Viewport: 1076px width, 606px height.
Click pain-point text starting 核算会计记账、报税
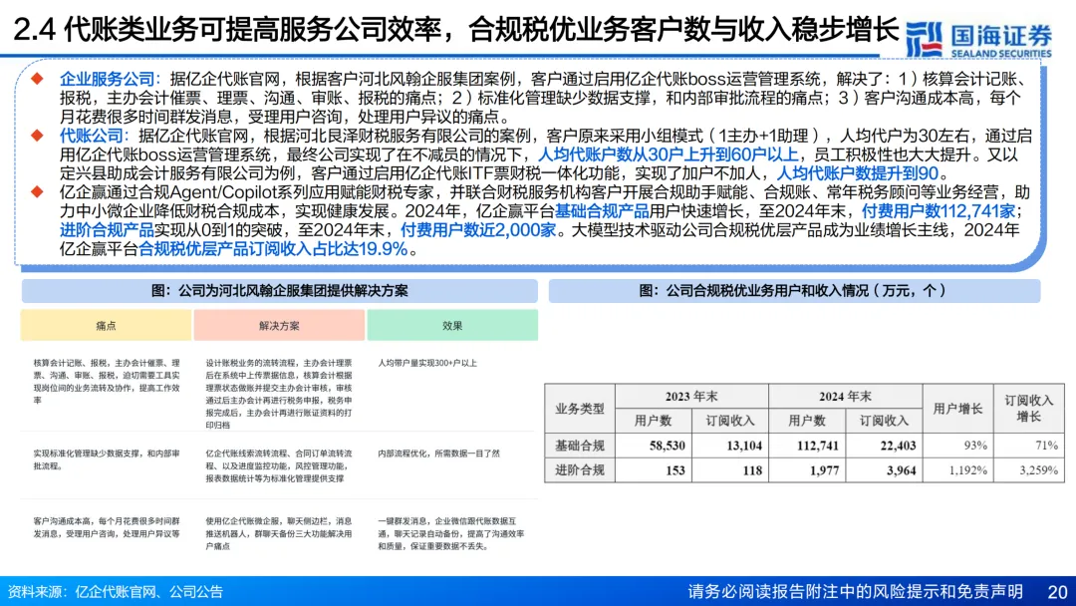[107, 382]
